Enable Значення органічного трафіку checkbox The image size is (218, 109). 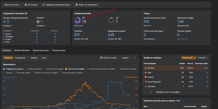pyautogui.click(x=87, y=69)
